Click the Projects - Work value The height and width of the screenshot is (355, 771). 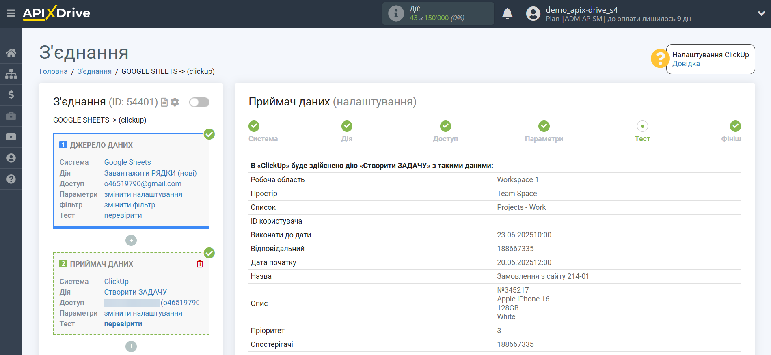521,207
